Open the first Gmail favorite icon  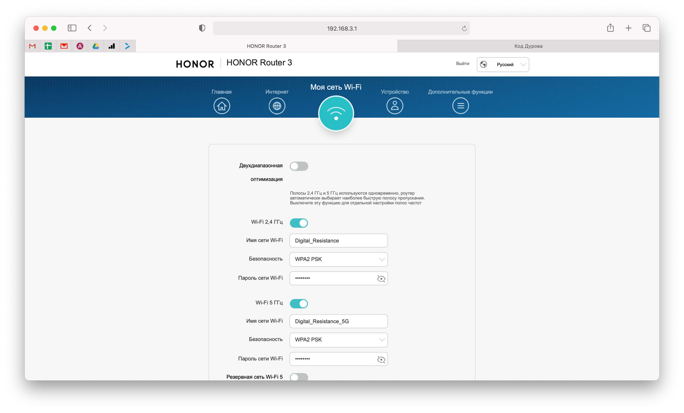click(x=32, y=46)
